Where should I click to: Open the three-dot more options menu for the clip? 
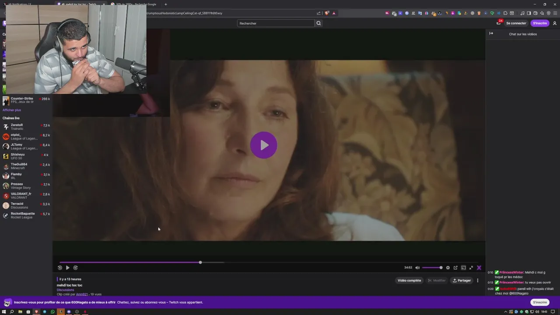click(x=478, y=280)
